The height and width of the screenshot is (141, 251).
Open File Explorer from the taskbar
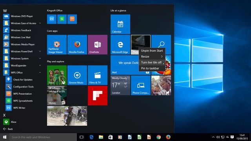coord(101,137)
